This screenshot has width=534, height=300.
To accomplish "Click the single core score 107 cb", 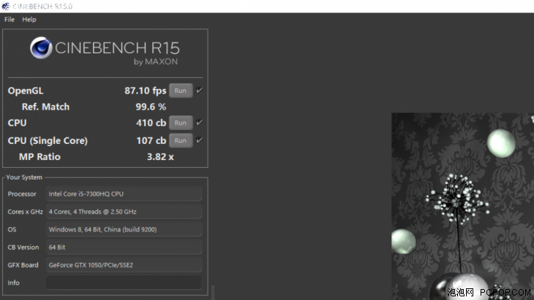I will tap(151, 141).
